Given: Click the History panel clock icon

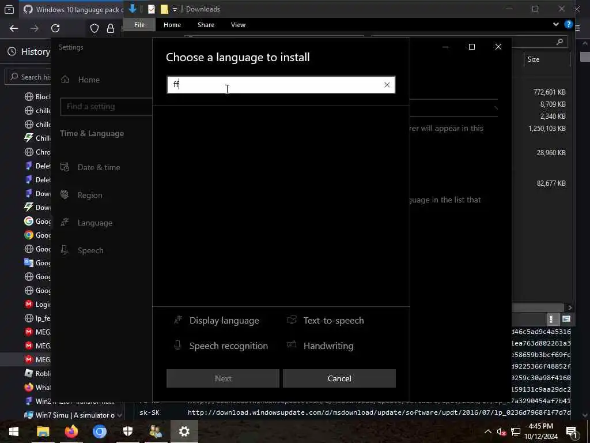Looking at the screenshot, I should [12, 51].
